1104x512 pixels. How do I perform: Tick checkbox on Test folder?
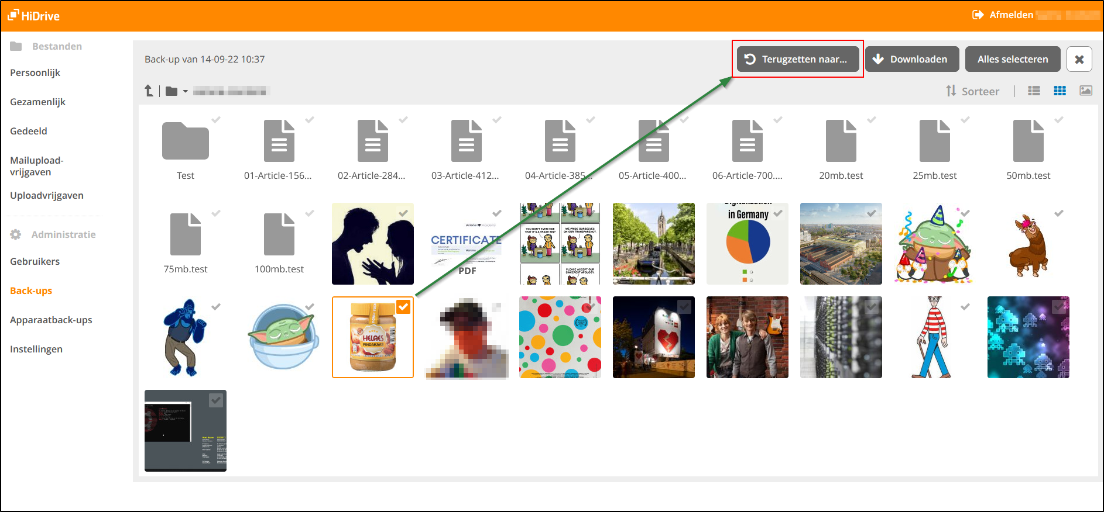pyautogui.click(x=216, y=120)
